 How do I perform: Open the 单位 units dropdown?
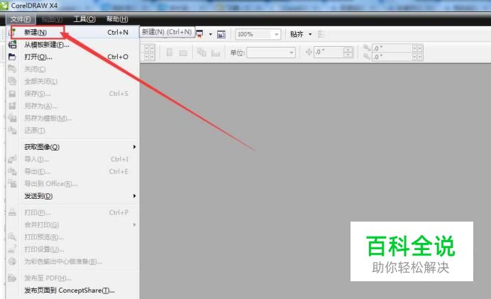(x=271, y=53)
